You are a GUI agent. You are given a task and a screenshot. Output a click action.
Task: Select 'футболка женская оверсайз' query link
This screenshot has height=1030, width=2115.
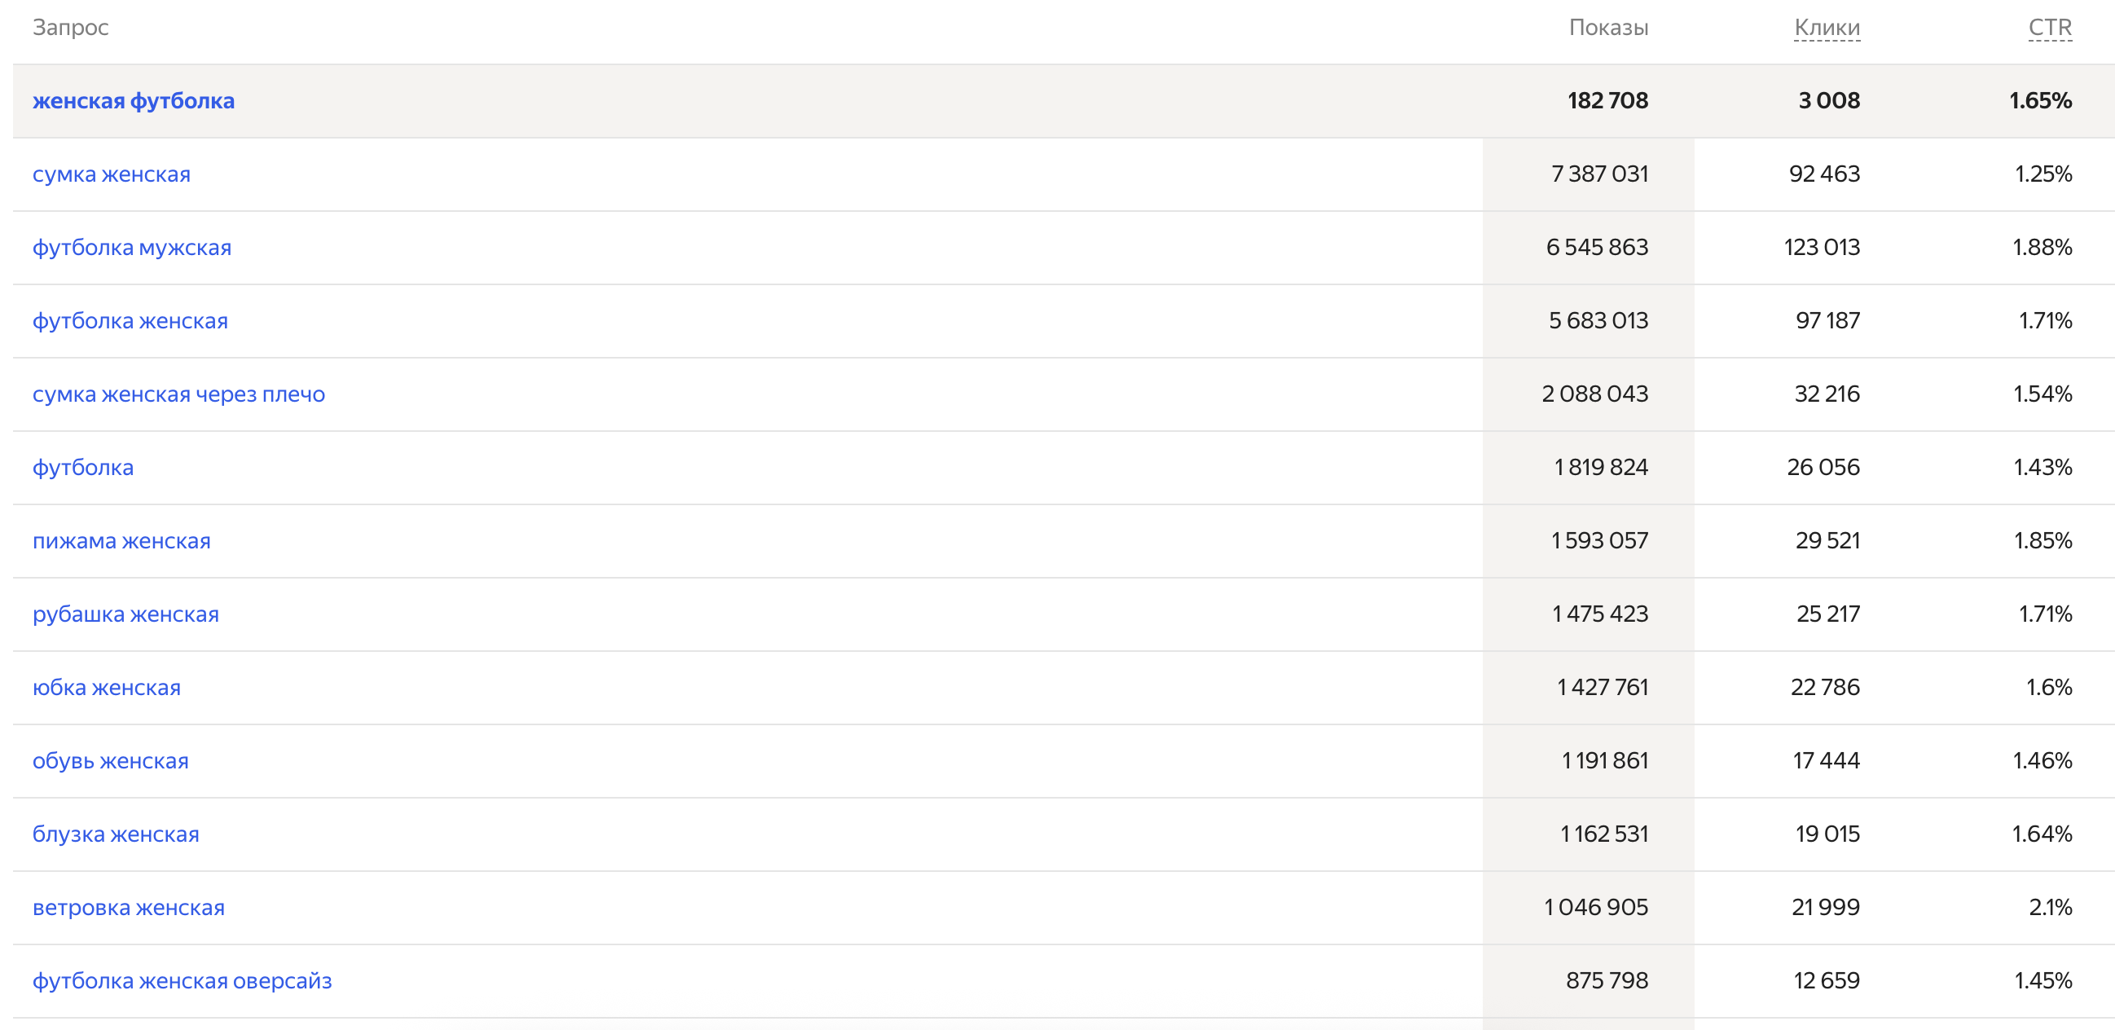pyautogui.click(x=182, y=982)
